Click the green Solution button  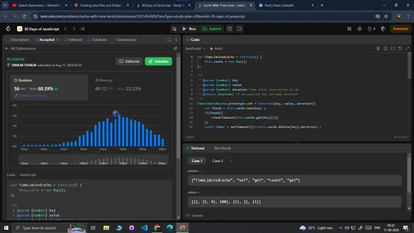pos(158,61)
